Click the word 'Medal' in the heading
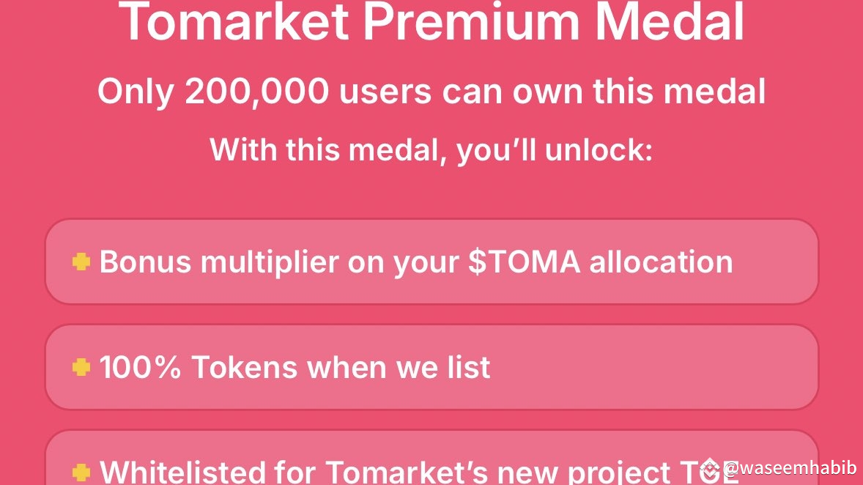 (x=669, y=21)
